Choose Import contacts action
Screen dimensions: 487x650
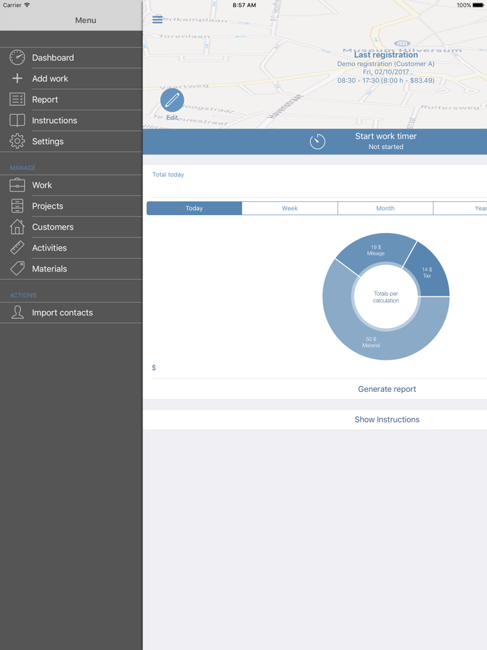click(x=71, y=312)
